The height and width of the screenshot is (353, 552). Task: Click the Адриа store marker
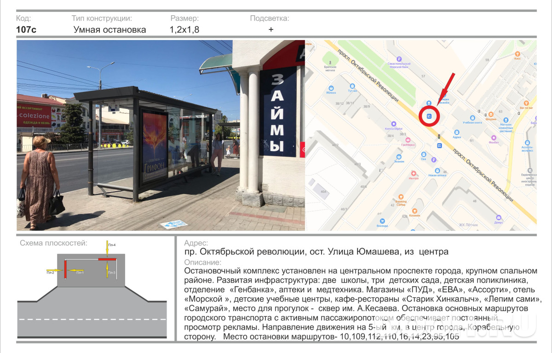pos(457,132)
